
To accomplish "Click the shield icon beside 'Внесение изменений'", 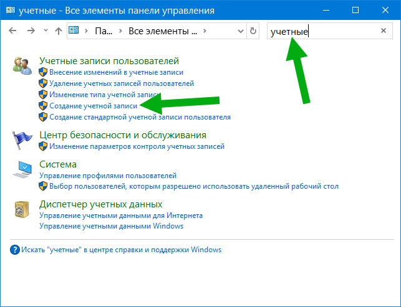I will pos(43,72).
